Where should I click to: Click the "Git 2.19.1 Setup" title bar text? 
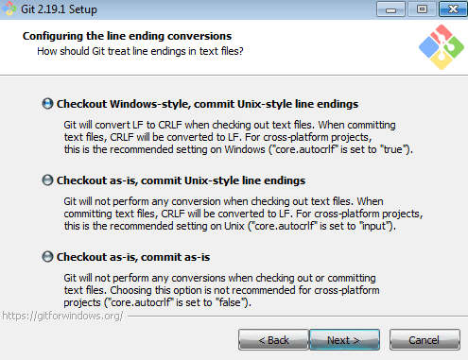(59, 9)
